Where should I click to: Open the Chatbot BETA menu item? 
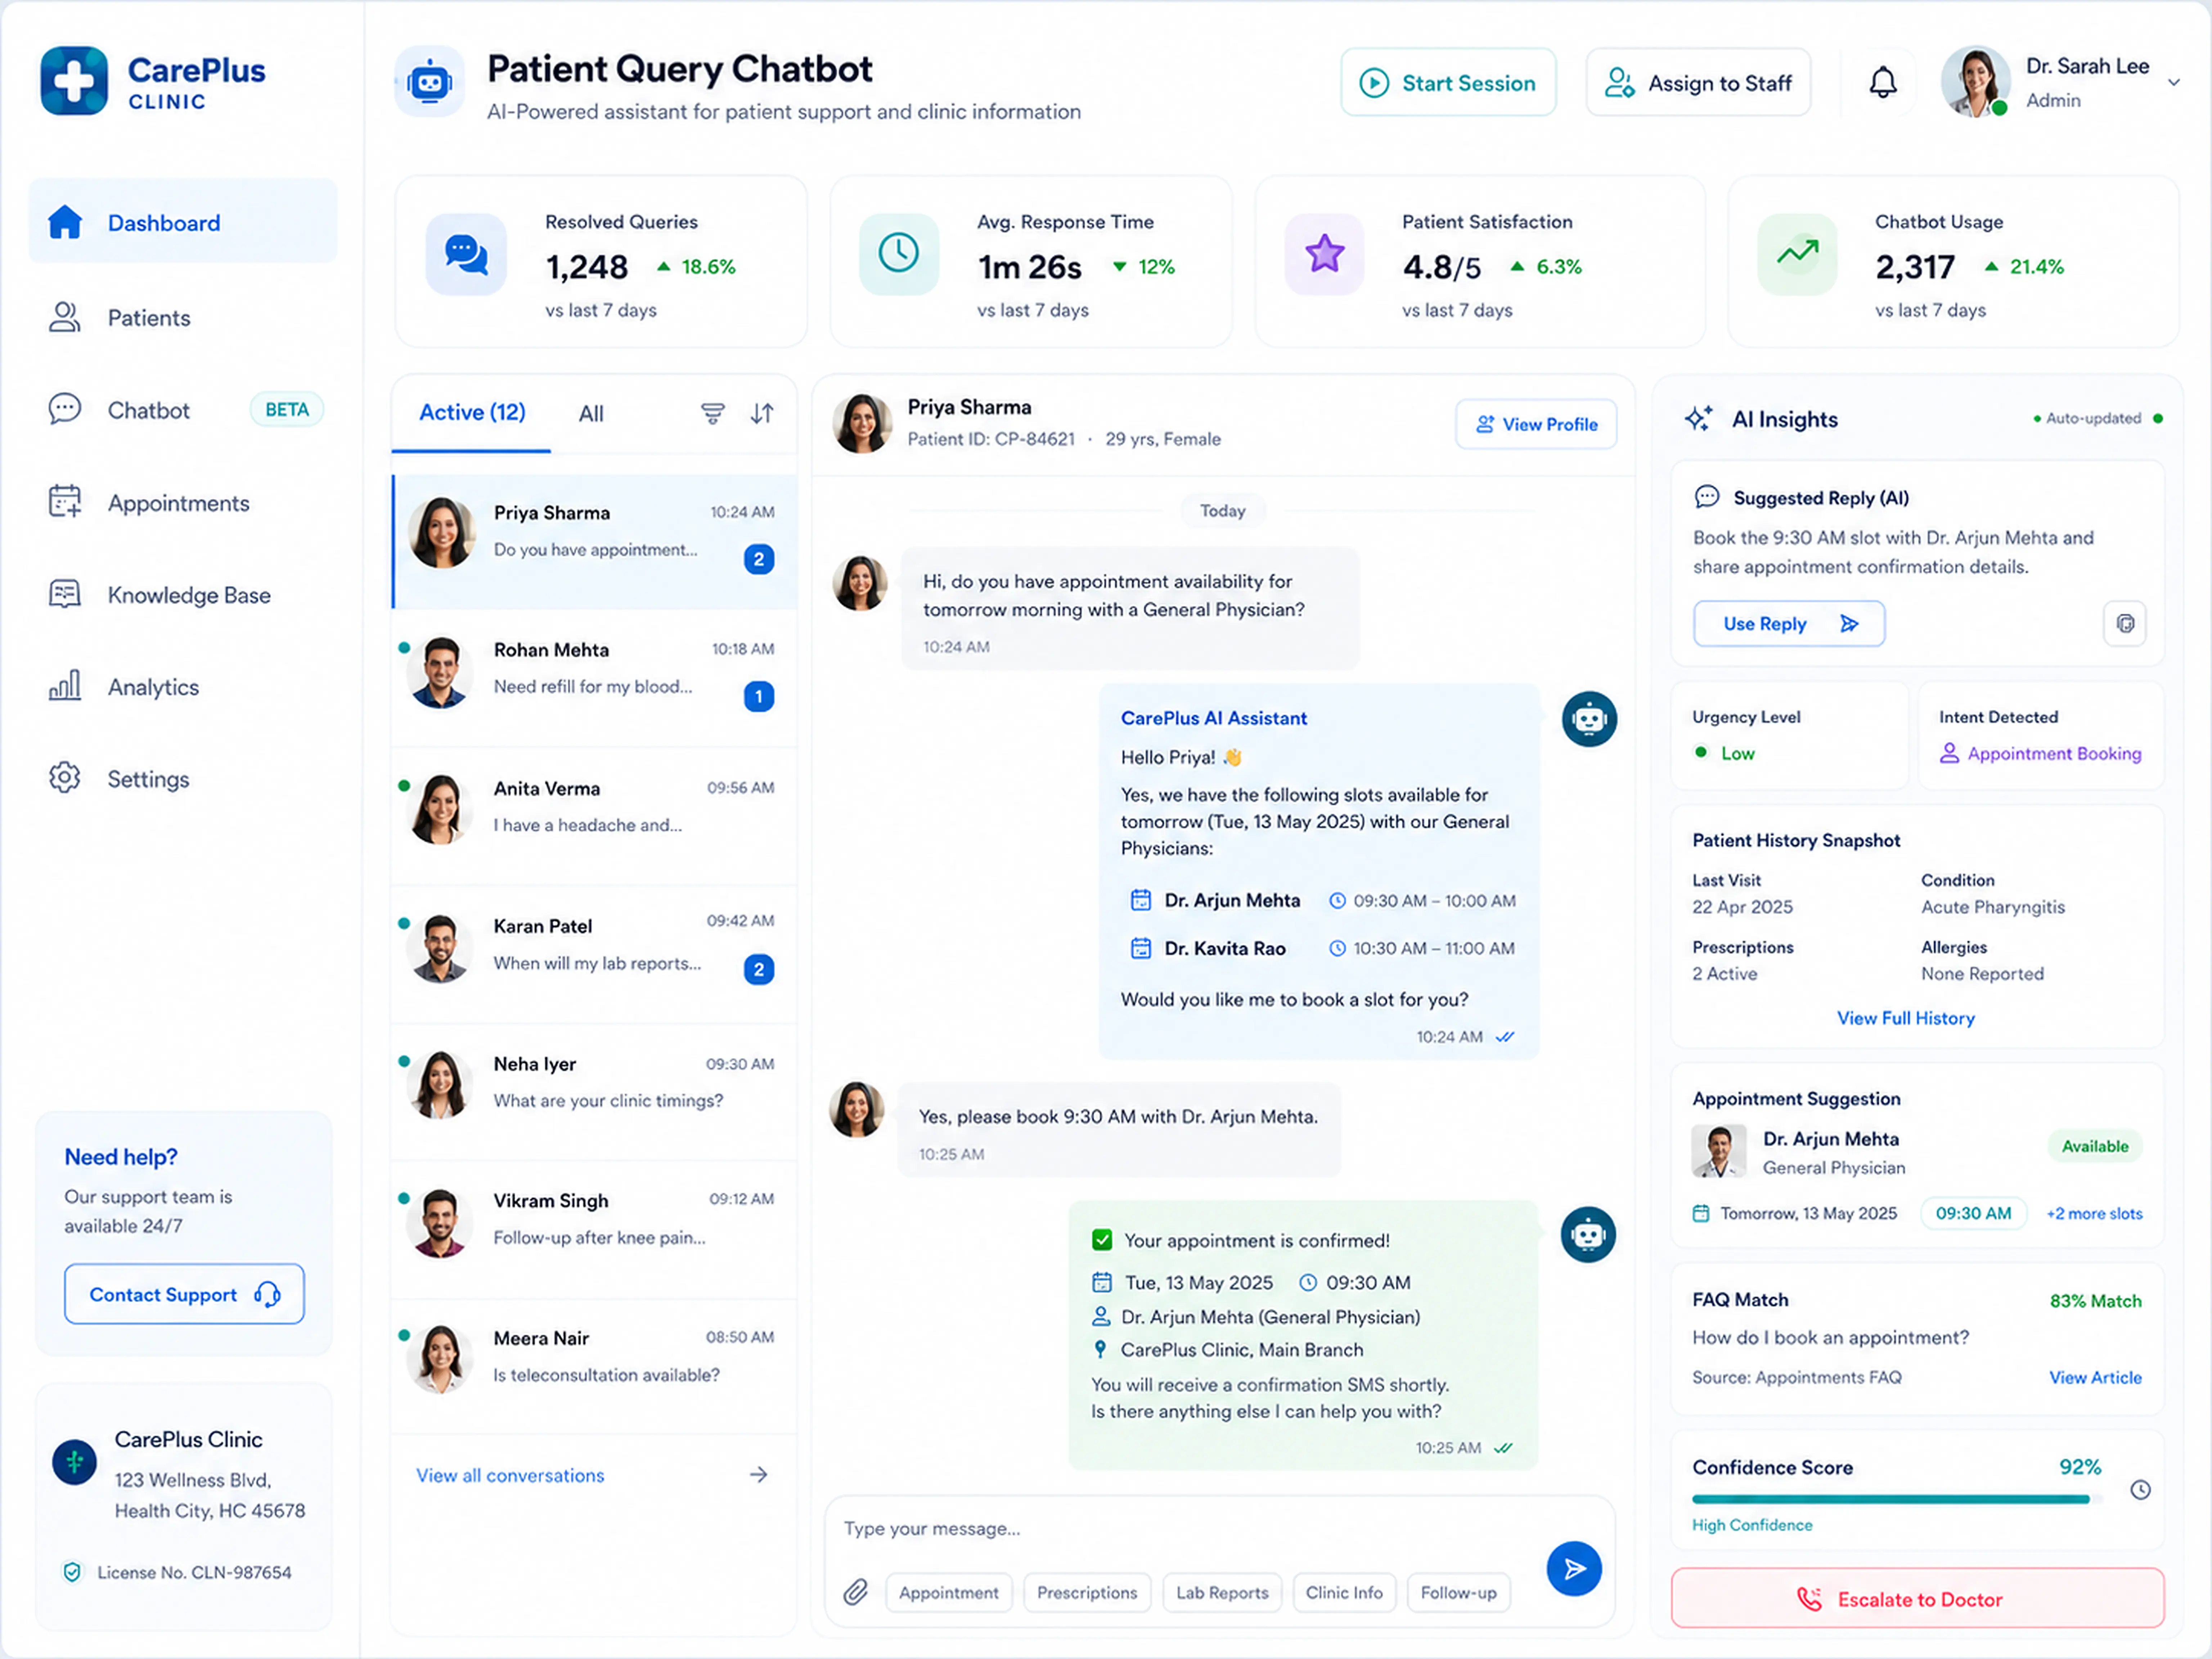click(183, 410)
